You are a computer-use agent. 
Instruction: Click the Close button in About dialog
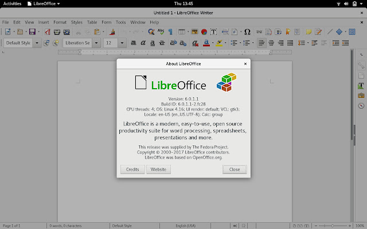[235, 169]
